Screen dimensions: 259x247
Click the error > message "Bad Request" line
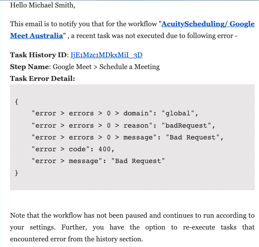[x=98, y=161]
